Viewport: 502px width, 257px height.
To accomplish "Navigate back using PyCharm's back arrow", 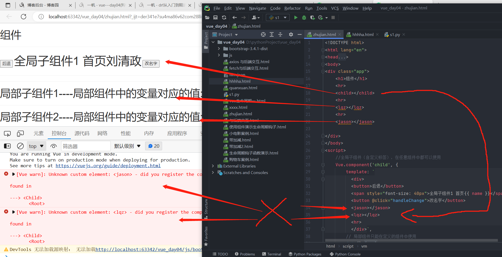I will tap(235, 17).
